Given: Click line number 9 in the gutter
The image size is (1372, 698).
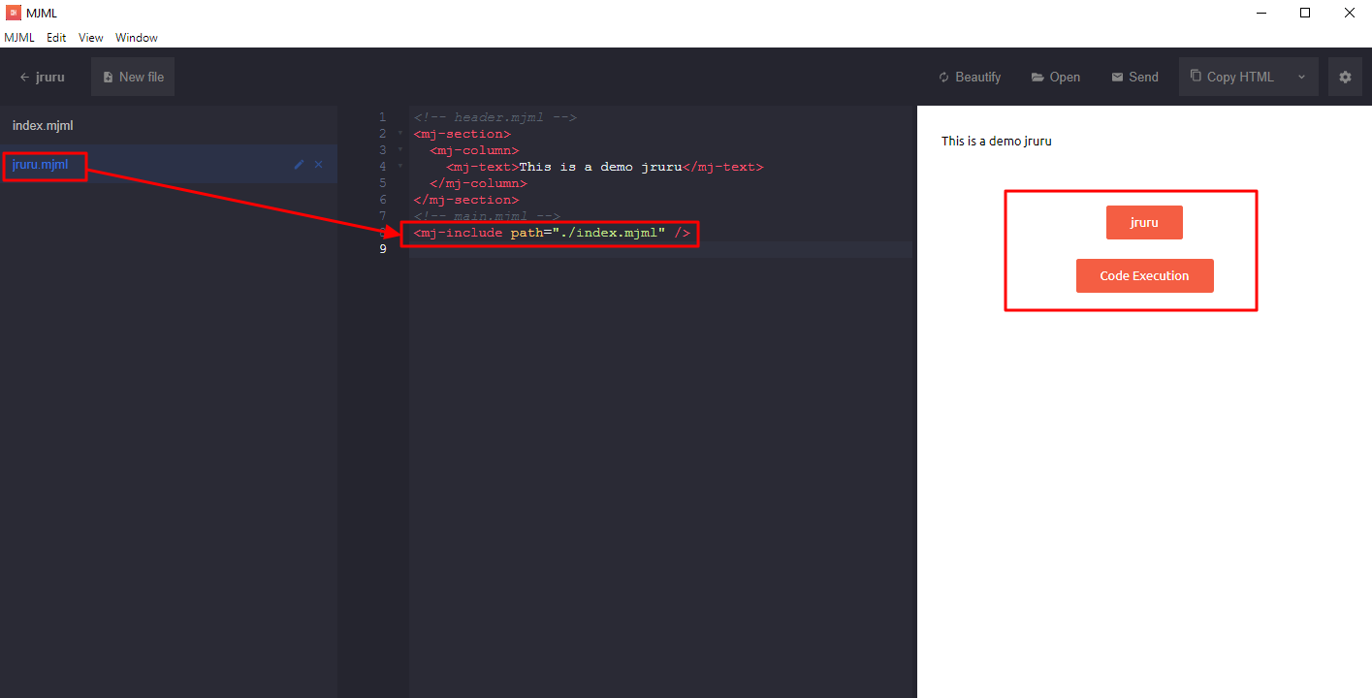Looking at the screenshot, I should (382, 249).
